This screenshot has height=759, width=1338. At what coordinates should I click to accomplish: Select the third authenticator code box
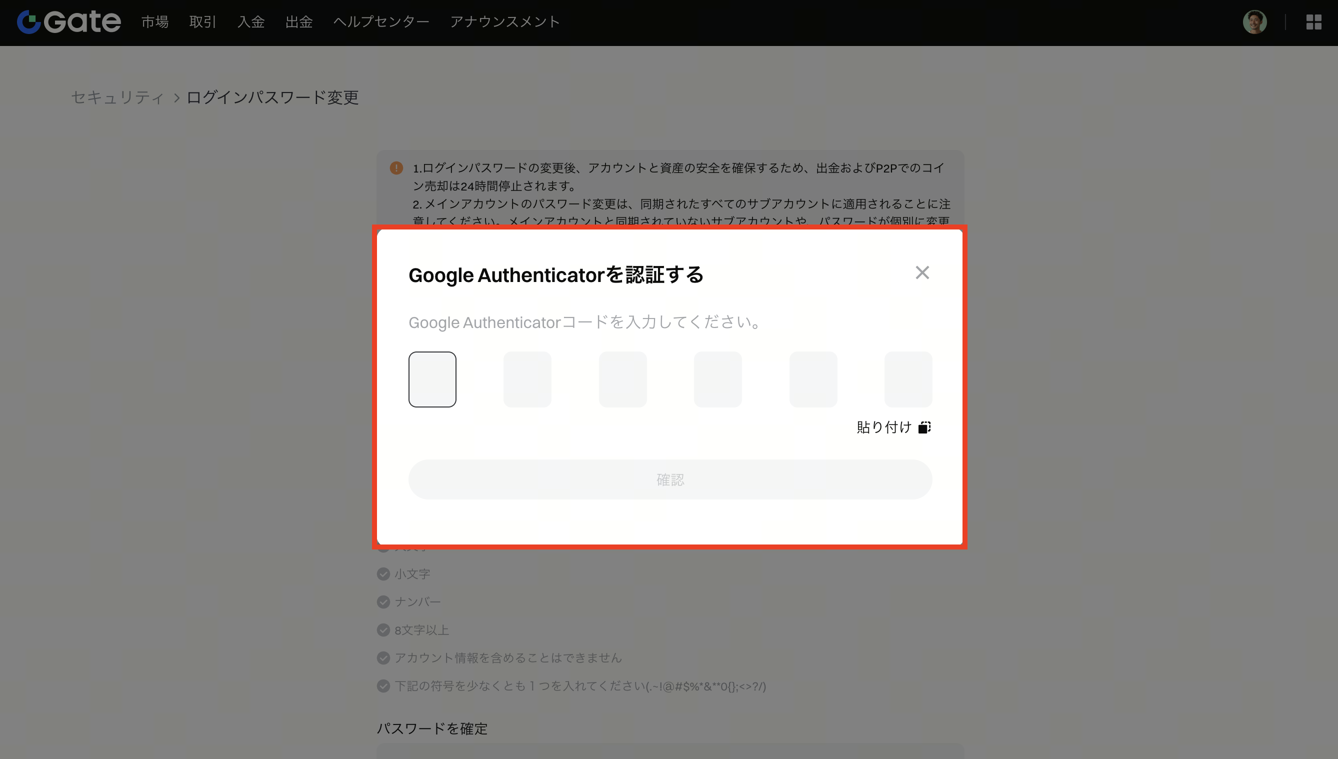(622, 379)
